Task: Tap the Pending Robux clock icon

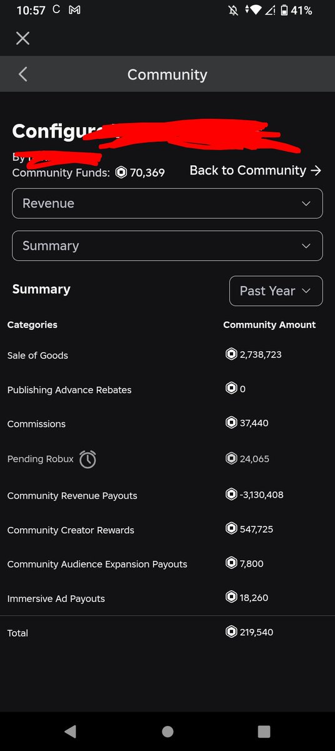Action: (x=87, y=459)
